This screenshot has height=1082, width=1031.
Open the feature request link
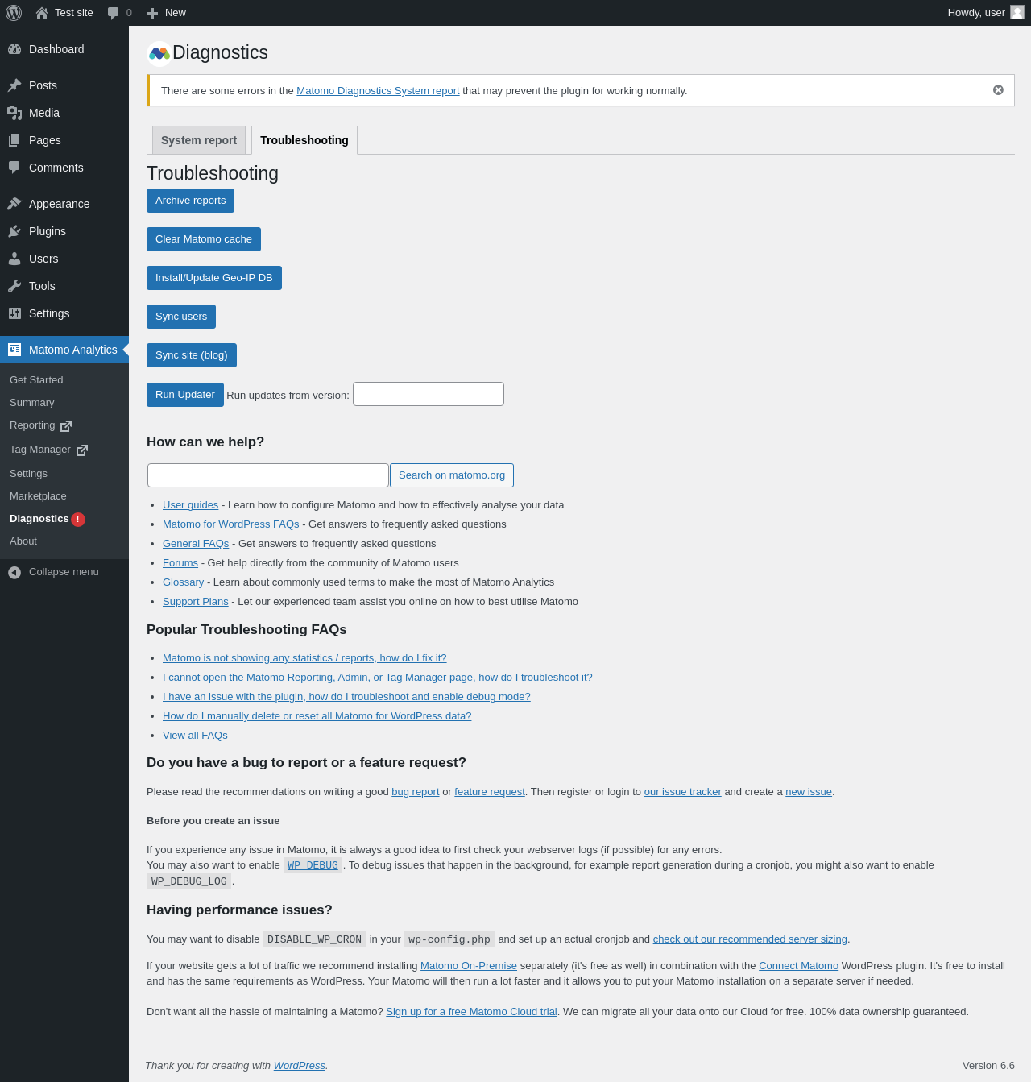coord(490,792)
